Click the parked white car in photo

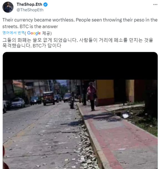(18, 103)
